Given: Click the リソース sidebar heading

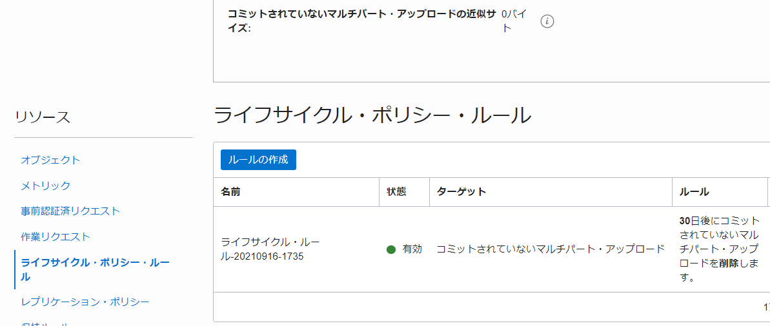Looking at the screenshot, I should coord(43,117).
